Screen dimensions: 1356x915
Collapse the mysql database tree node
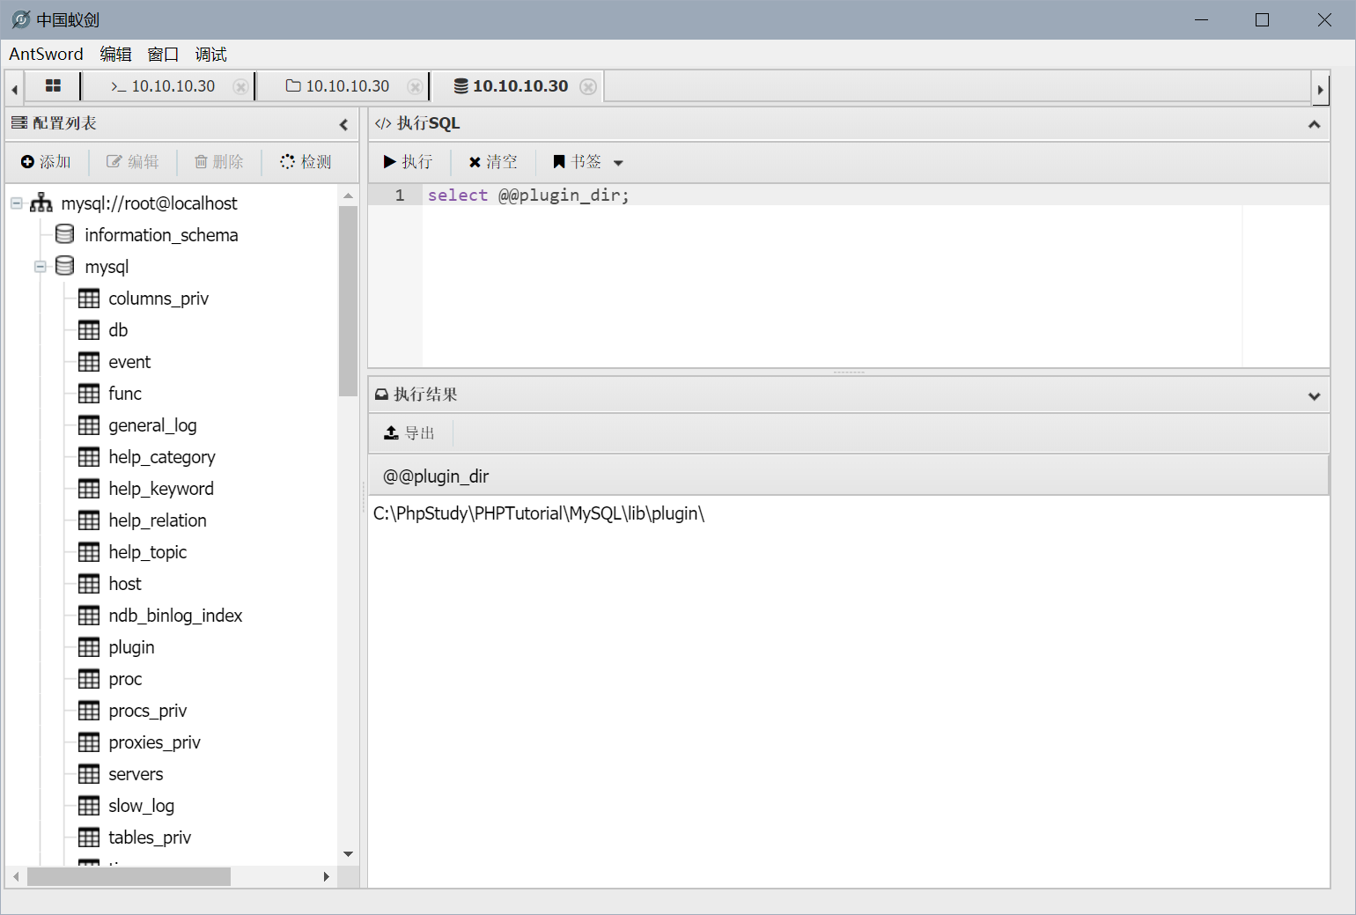[x=41, y=267]
